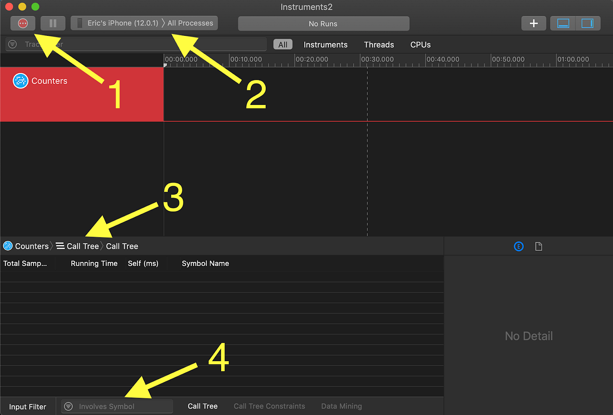Click the filter options icon in the Track Filter field
Image resolution: width=613 pixels, height=415 pixels.
[12, 44]
